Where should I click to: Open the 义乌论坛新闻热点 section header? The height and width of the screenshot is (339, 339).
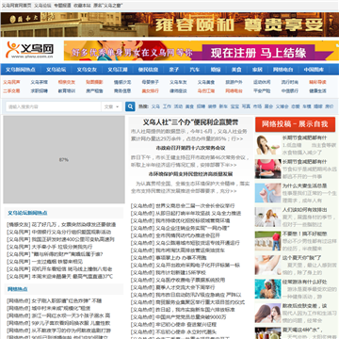coord(27,213)
